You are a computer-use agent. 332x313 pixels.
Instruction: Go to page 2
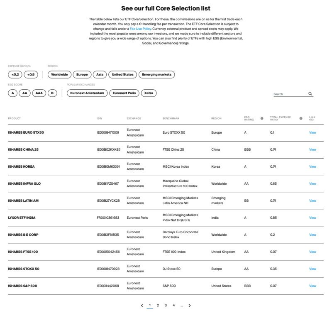coord(158,306)
